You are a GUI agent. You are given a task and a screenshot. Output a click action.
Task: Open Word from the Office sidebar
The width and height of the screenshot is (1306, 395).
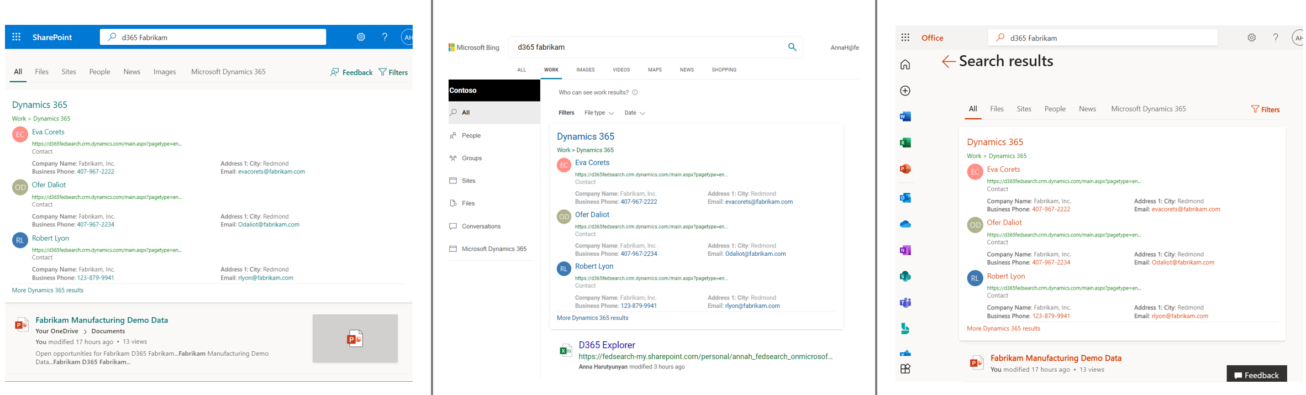(905, 116)
